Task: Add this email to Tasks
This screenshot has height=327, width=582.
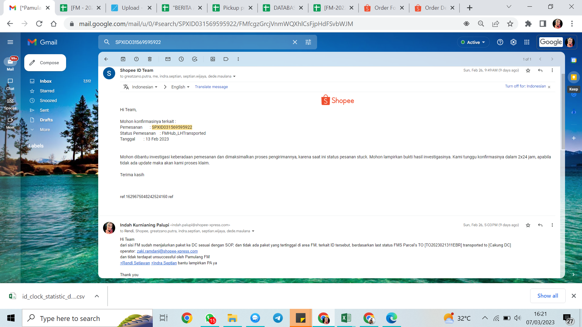Action: click(195, 59)
